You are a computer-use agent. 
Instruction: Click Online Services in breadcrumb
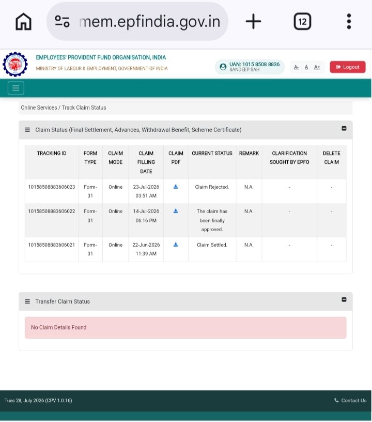coord(39,108)
